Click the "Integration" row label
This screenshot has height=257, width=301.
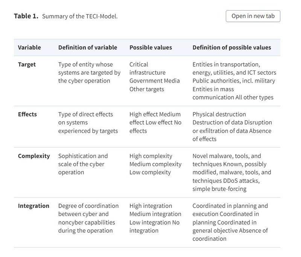click(33, 206)
